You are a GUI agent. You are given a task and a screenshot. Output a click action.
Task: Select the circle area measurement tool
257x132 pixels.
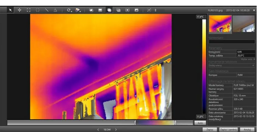pyautogui.click(x=37, y=10)
